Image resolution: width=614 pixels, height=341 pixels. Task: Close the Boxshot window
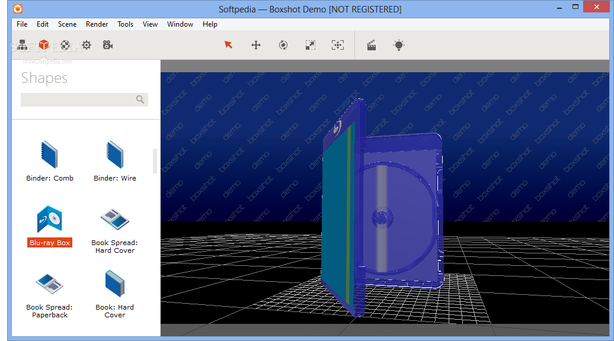597,7
